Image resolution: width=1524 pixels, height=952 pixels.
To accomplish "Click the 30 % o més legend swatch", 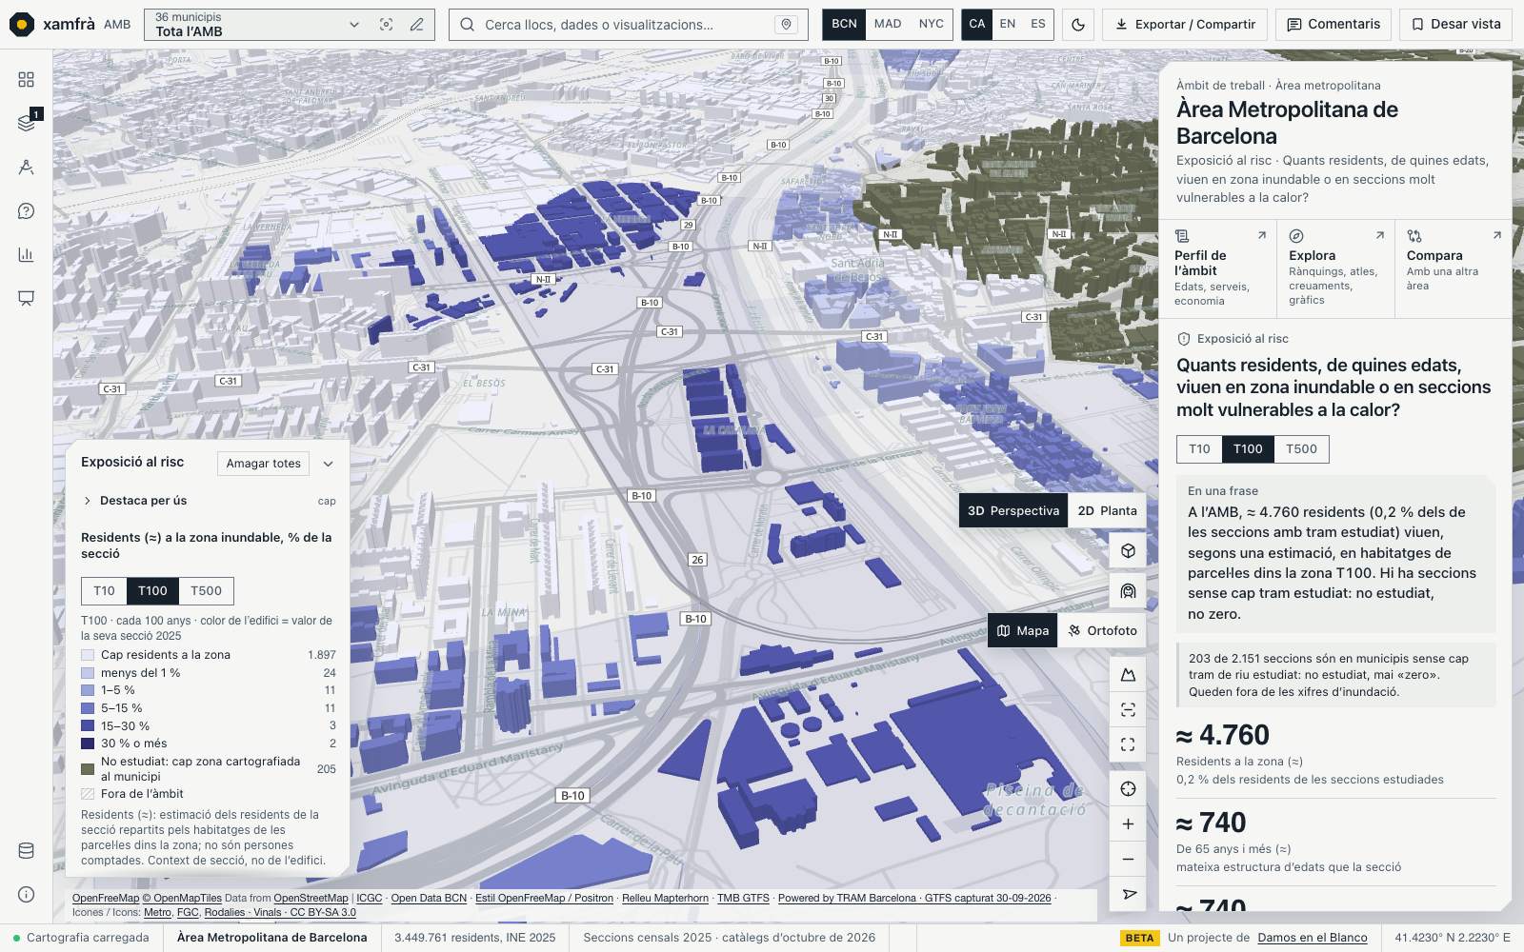I will pos(88,744).
